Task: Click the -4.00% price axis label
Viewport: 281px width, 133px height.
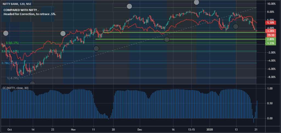Action: [271, 60]
